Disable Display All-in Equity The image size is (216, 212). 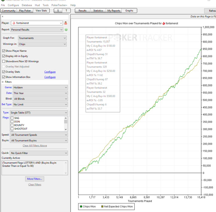click(4, 56)
